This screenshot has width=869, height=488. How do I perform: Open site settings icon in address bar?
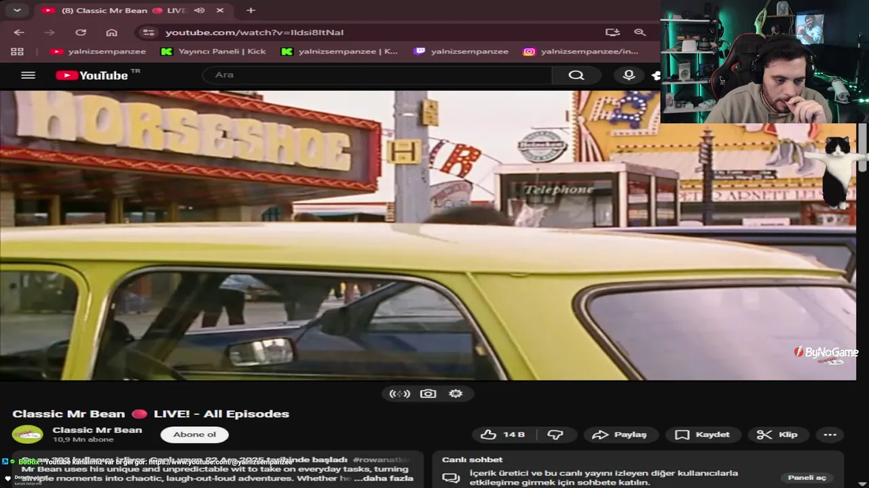(149, 32)
